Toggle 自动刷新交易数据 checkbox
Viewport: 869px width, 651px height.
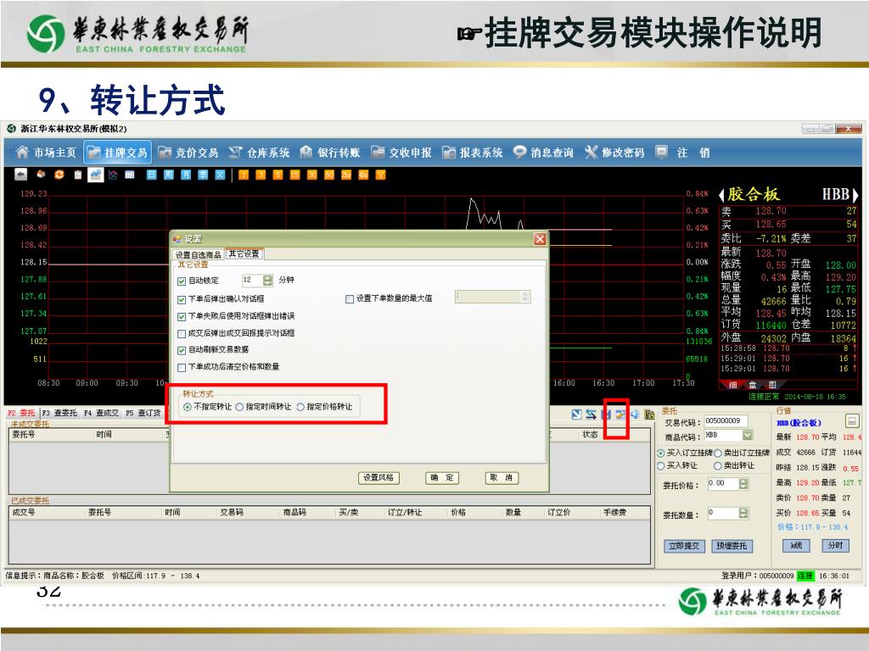click(x=182, y=350)
